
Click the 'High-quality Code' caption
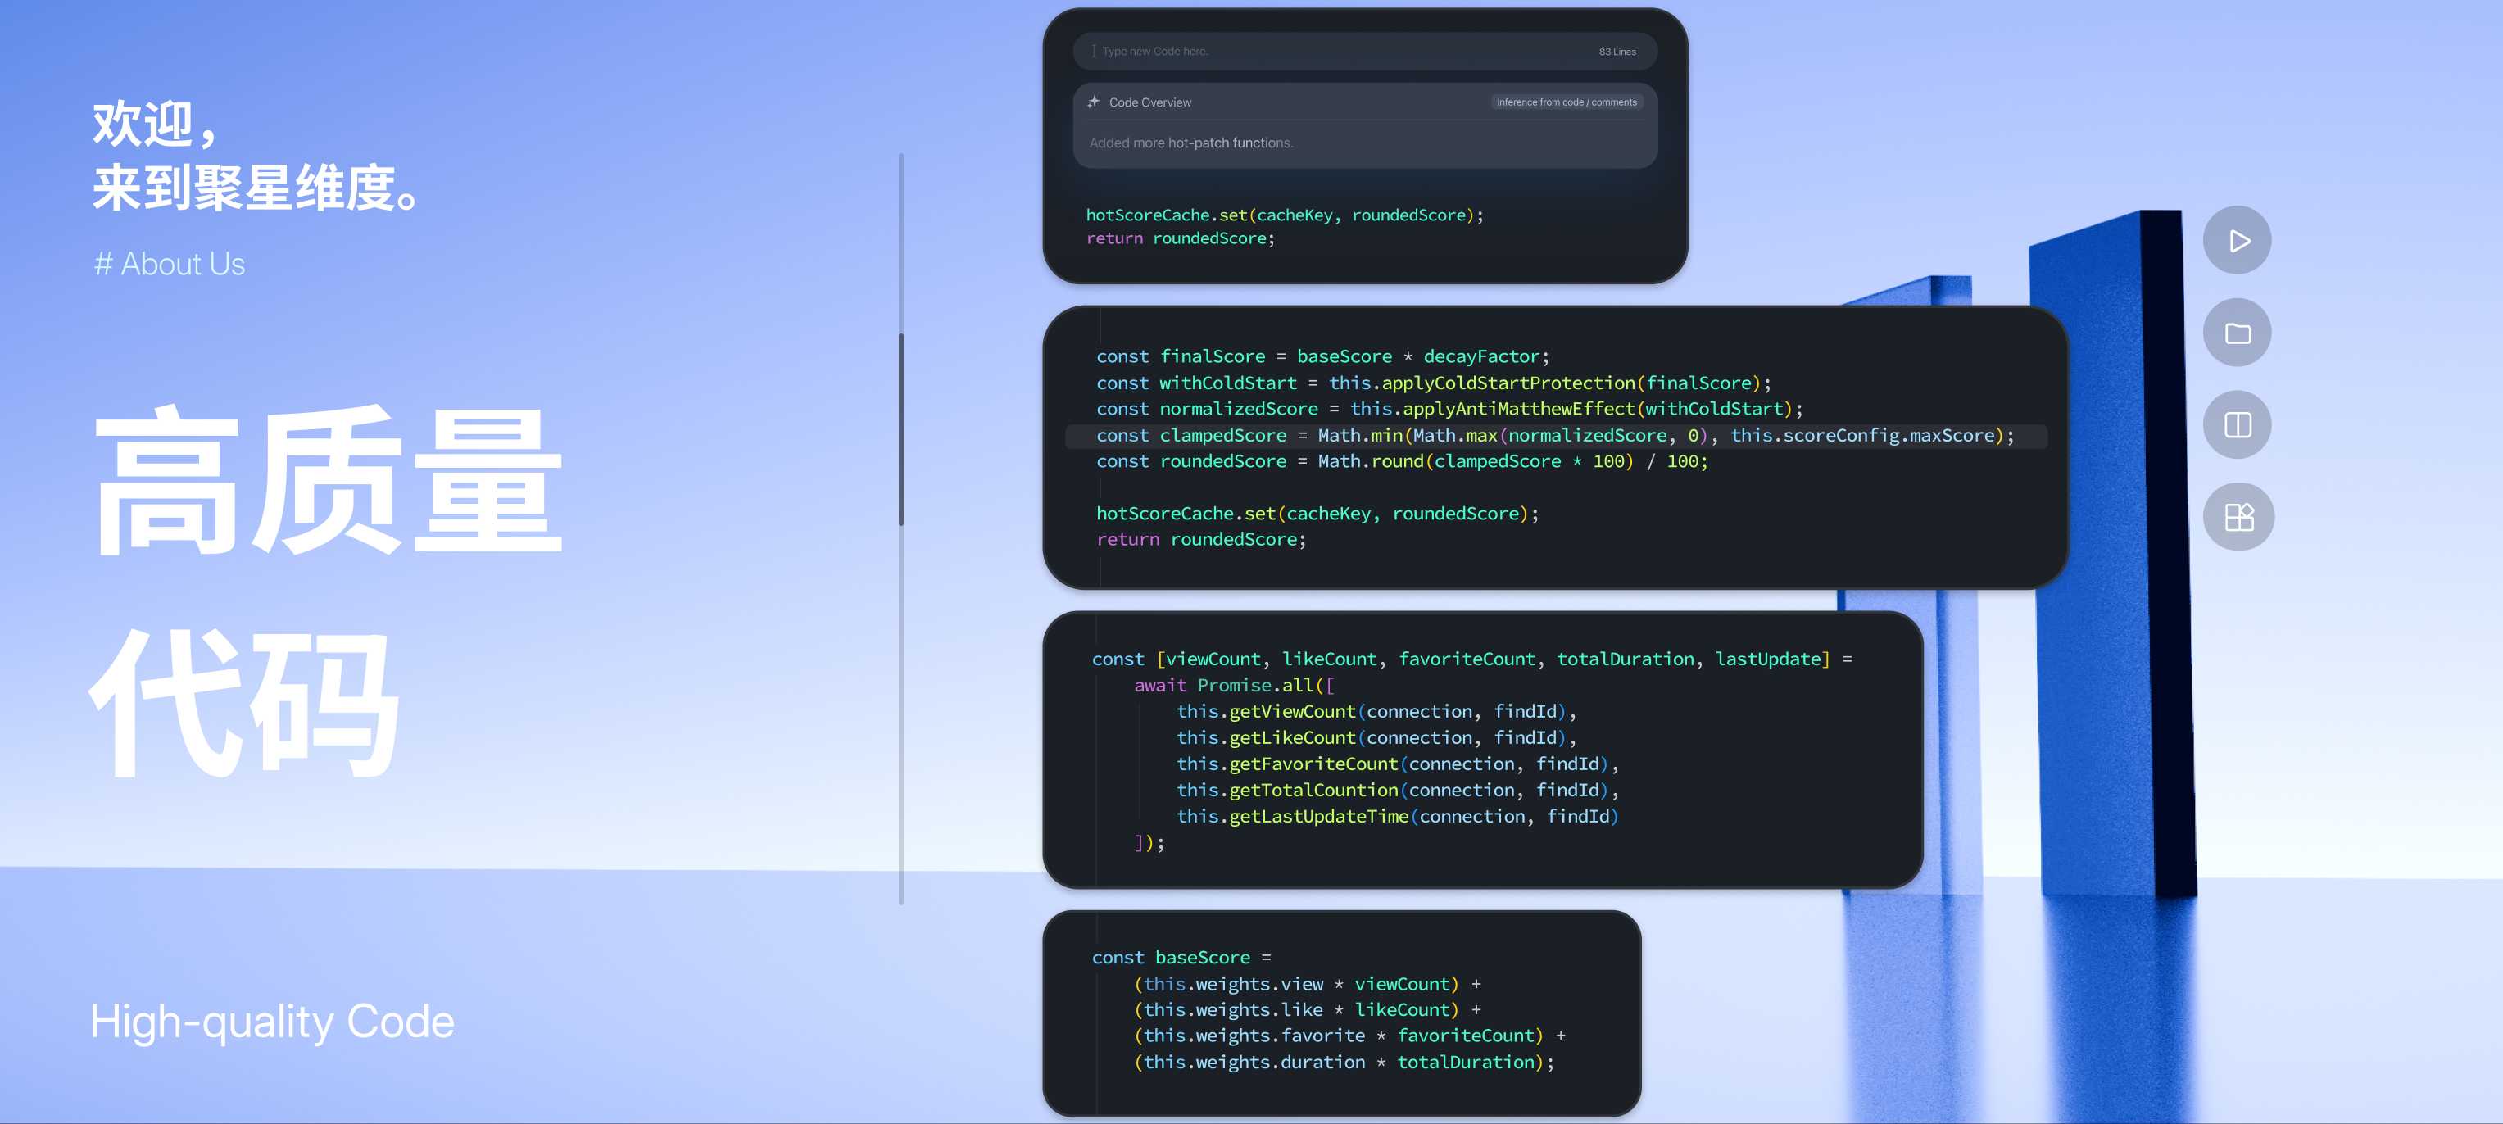pyautogui.click(x=272, y=1022)
